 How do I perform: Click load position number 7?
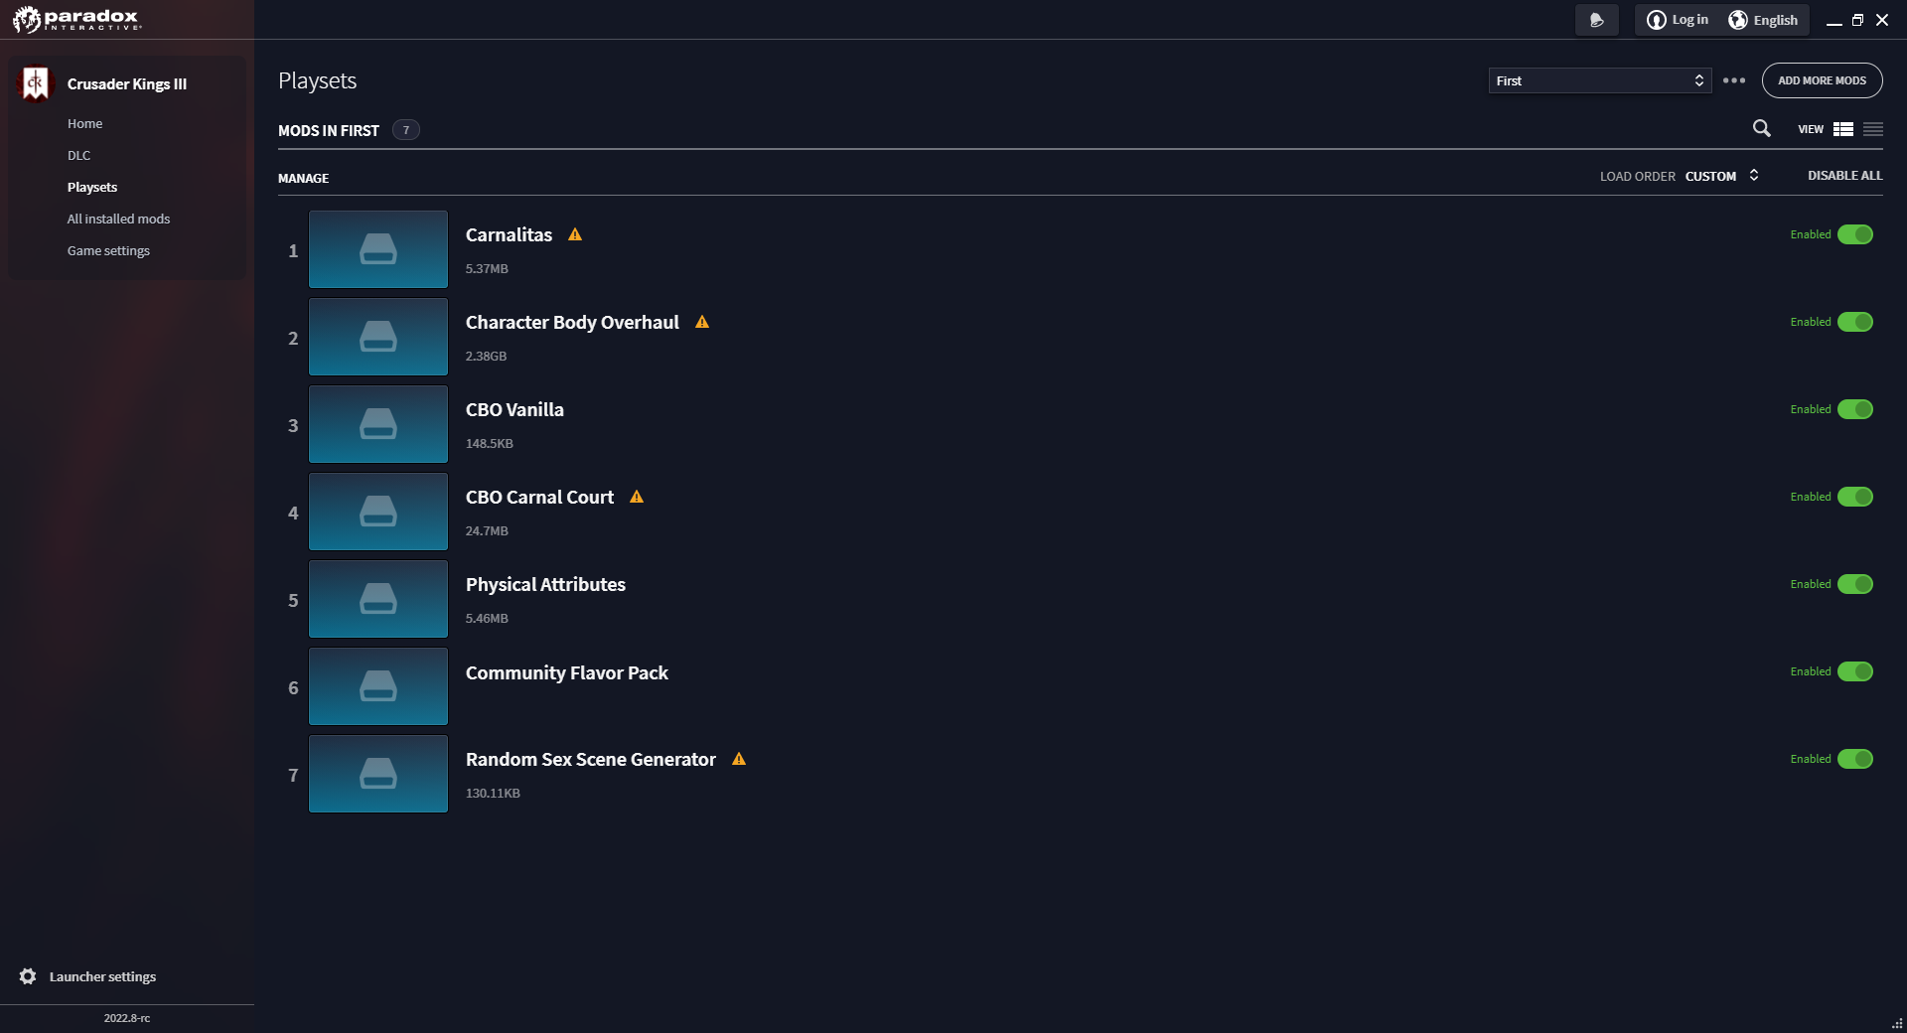click(x=293, y=775)
